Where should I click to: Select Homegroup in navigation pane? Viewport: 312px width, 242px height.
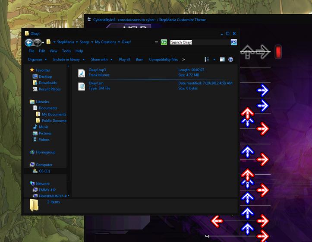46,152
